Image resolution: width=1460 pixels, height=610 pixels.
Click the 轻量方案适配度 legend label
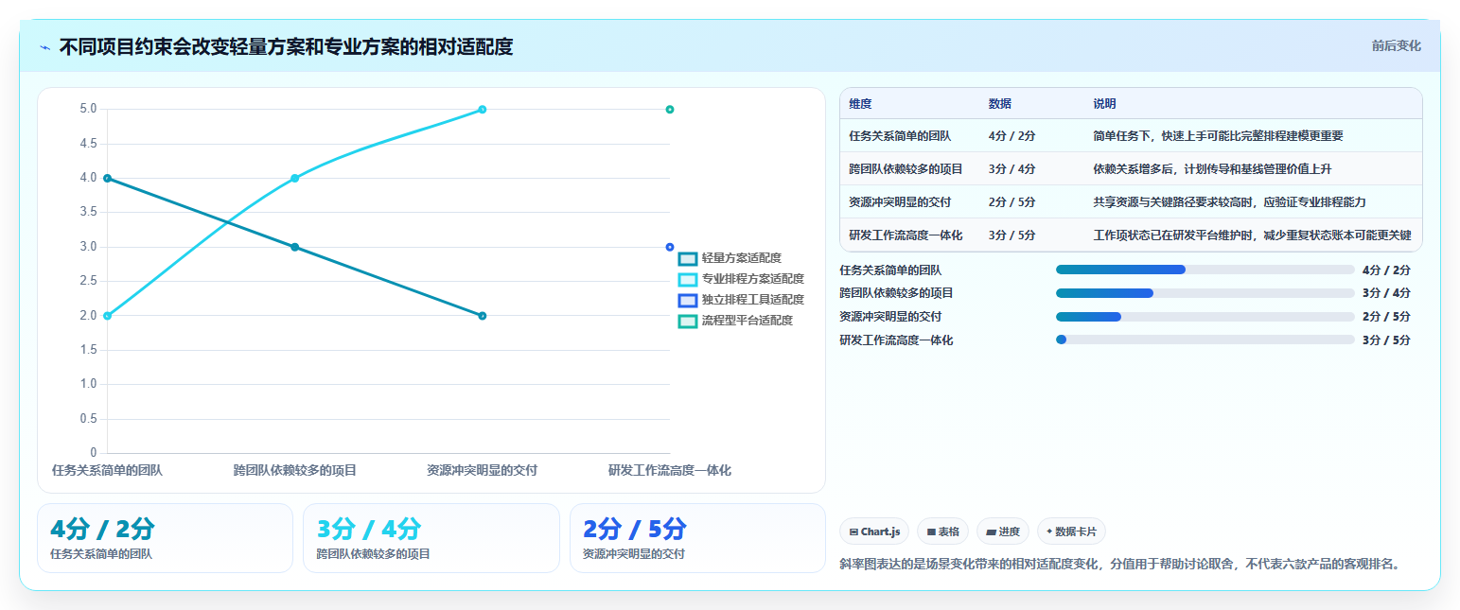pos(741,258)
